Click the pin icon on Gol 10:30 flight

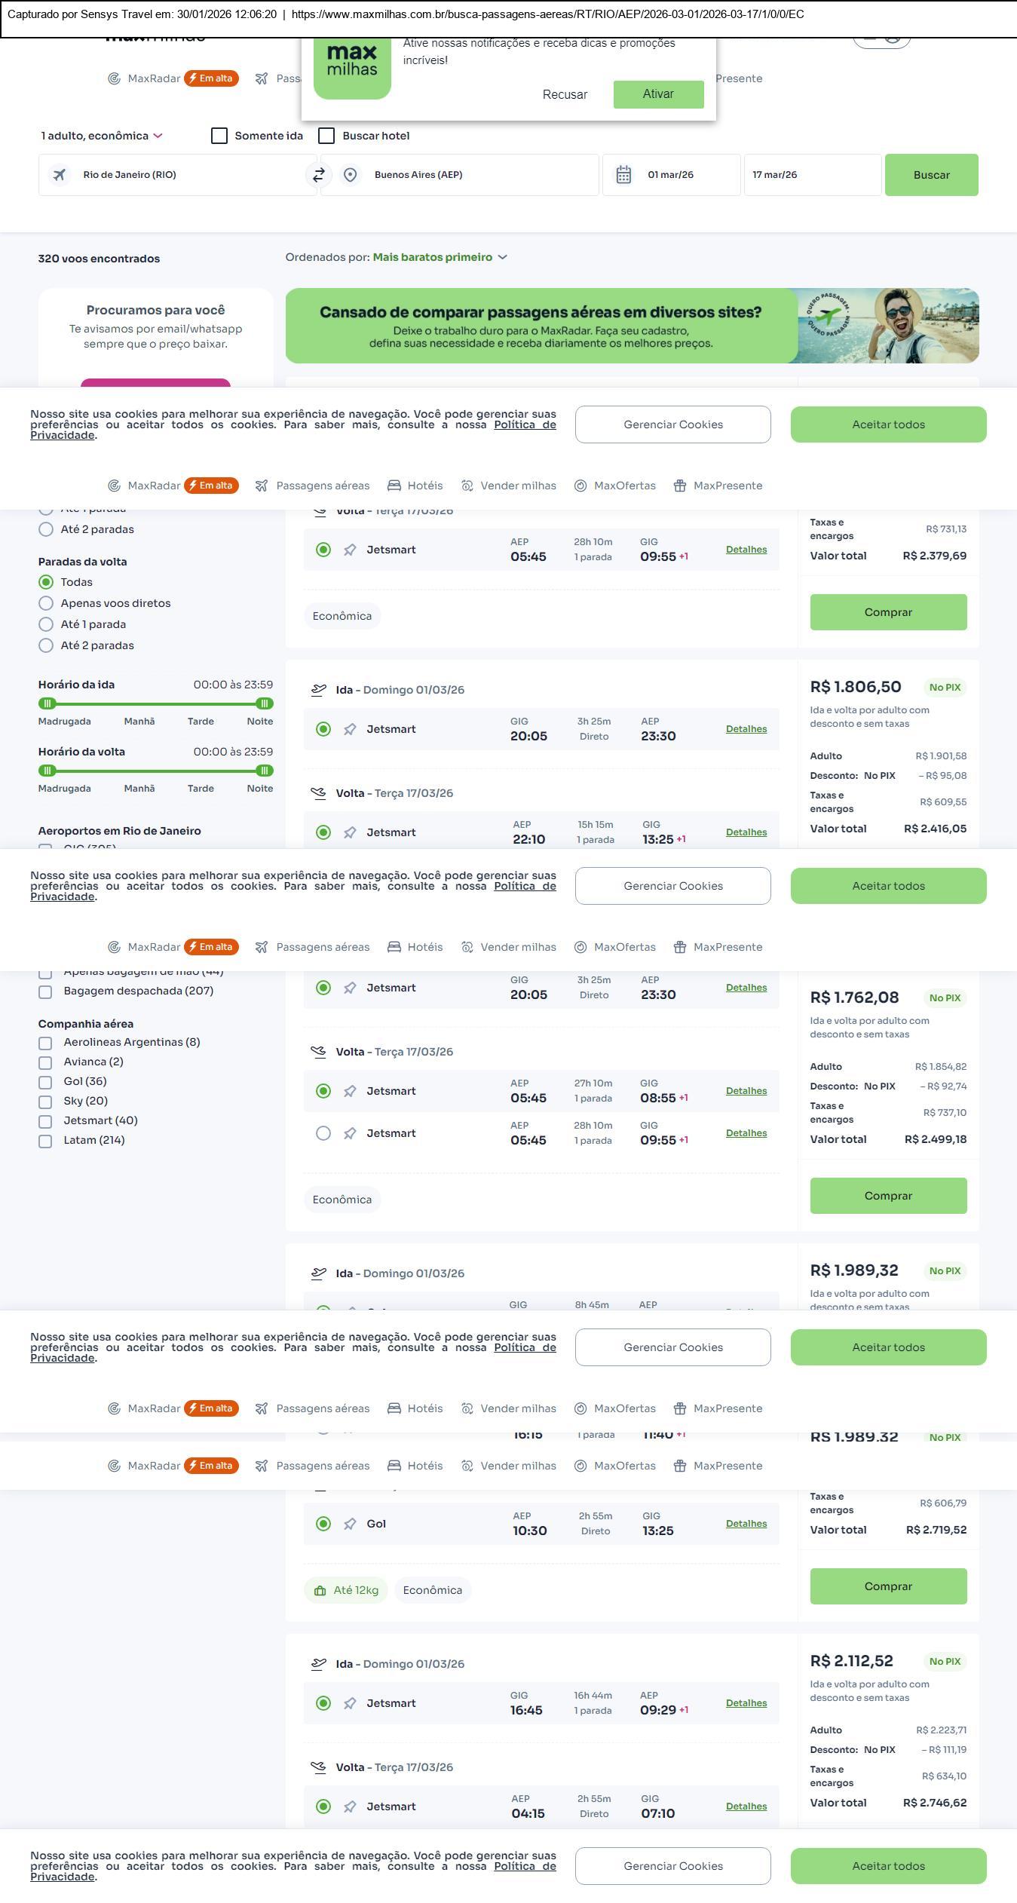coord(350,1524)
